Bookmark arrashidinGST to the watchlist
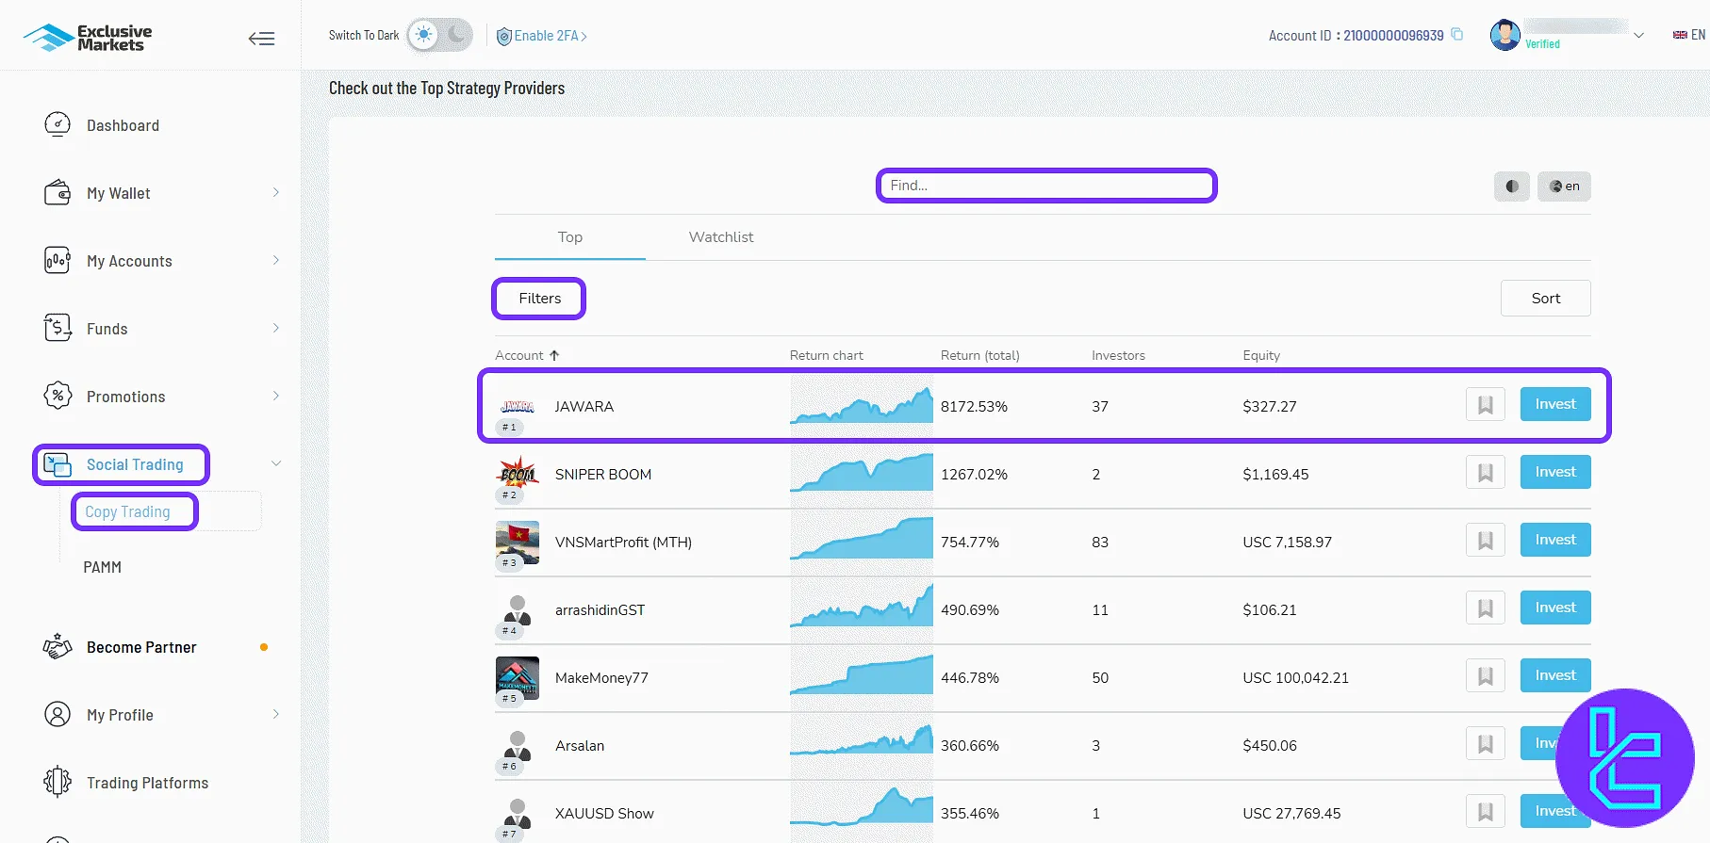The height and width of the screenshot is (843, 1710). 1486,608
